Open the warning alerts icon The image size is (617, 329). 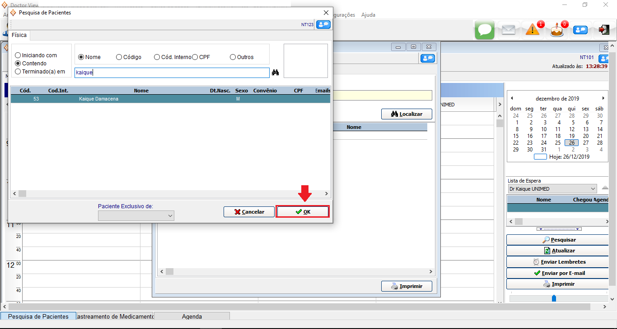[533, 30]
